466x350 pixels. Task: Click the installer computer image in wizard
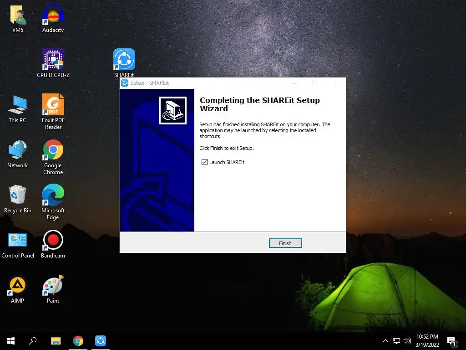coord(172,110)
